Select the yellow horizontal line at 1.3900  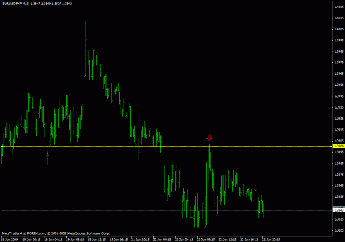166,146
